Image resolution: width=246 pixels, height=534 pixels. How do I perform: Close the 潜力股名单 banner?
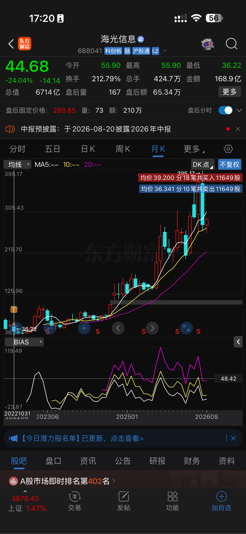coord(233,438)
